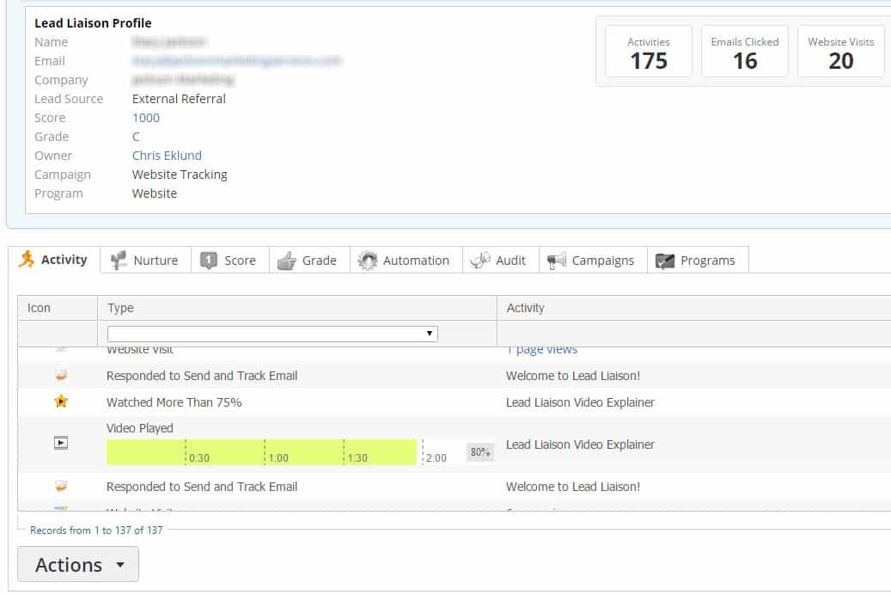Open the score 1000 link
Screen dimensions: 891x595
[145, 118]
